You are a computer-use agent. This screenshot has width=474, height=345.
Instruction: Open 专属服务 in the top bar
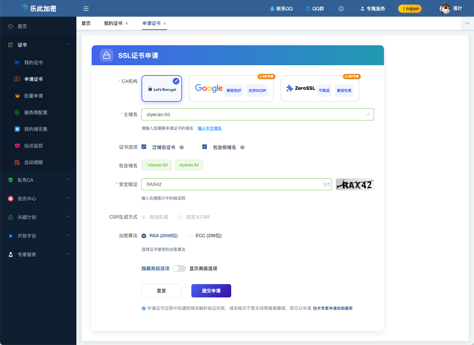373,9
